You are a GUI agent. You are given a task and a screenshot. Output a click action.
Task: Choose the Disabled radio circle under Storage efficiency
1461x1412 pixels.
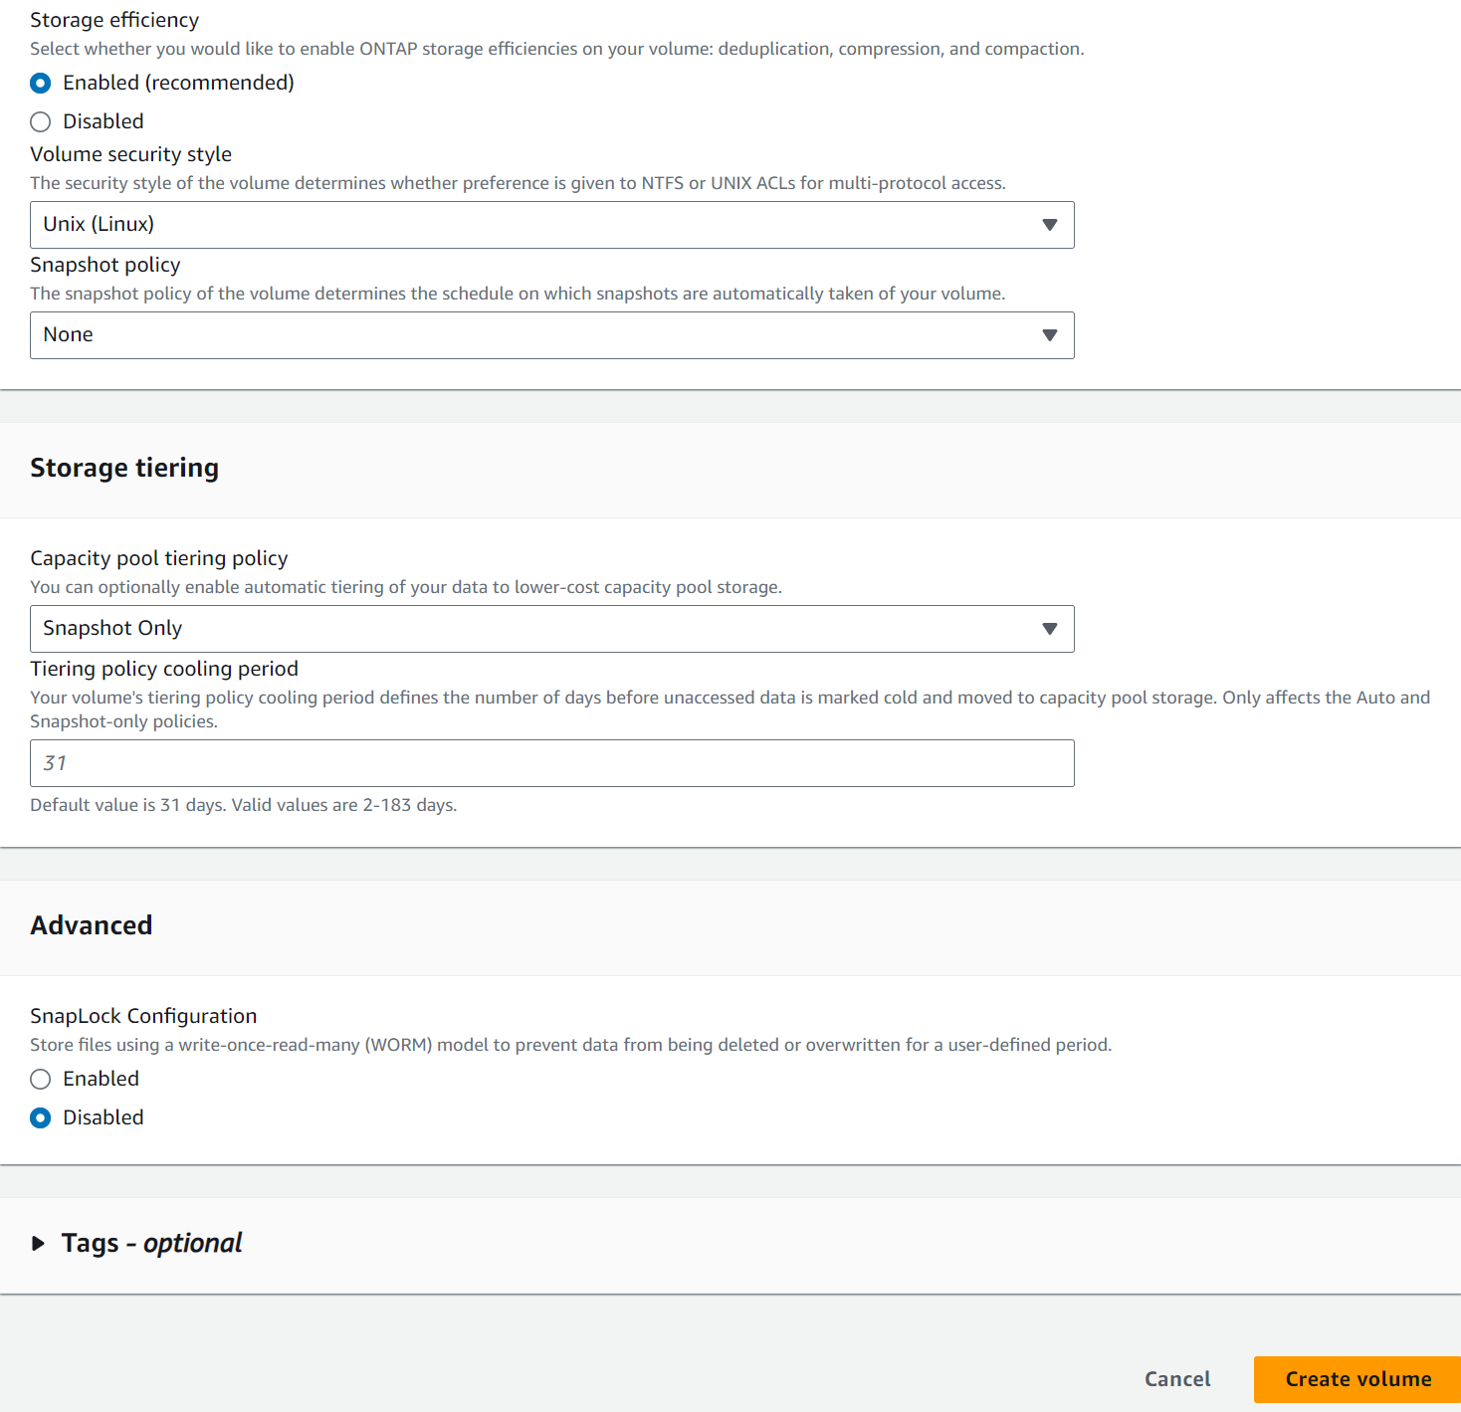(x=41, y=122)
